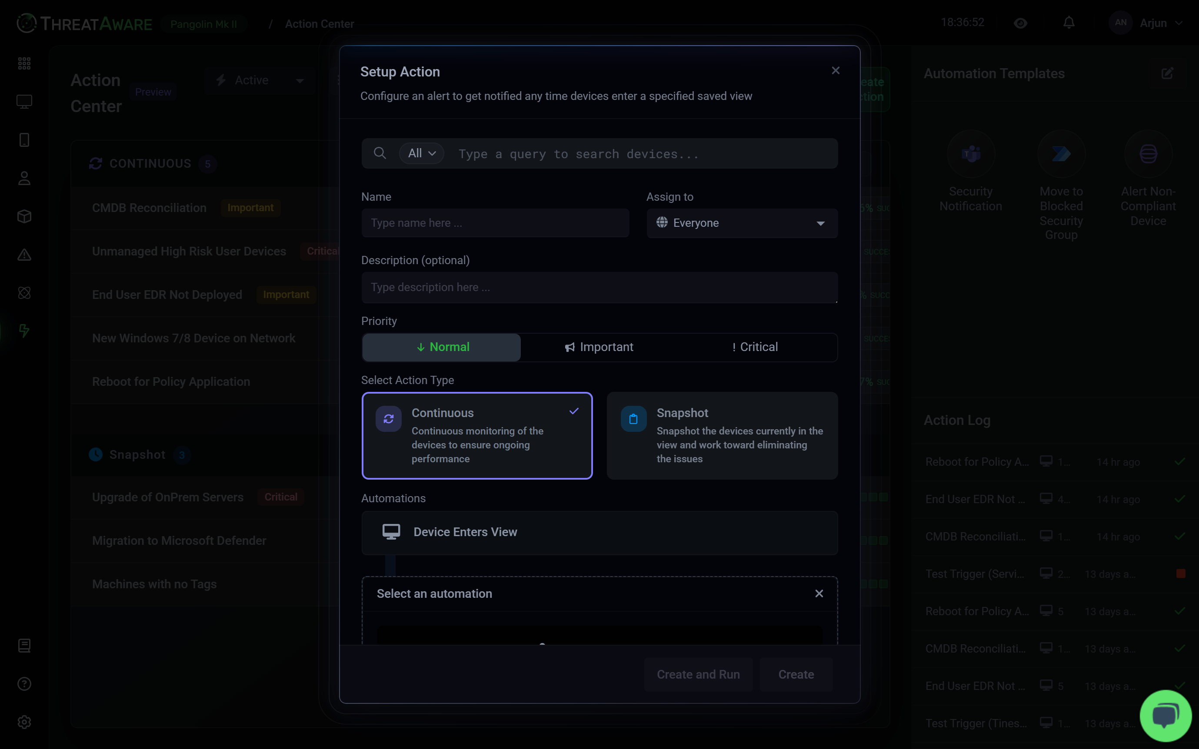
Task: Open the All filter dropdown
Action: (421, 153)
